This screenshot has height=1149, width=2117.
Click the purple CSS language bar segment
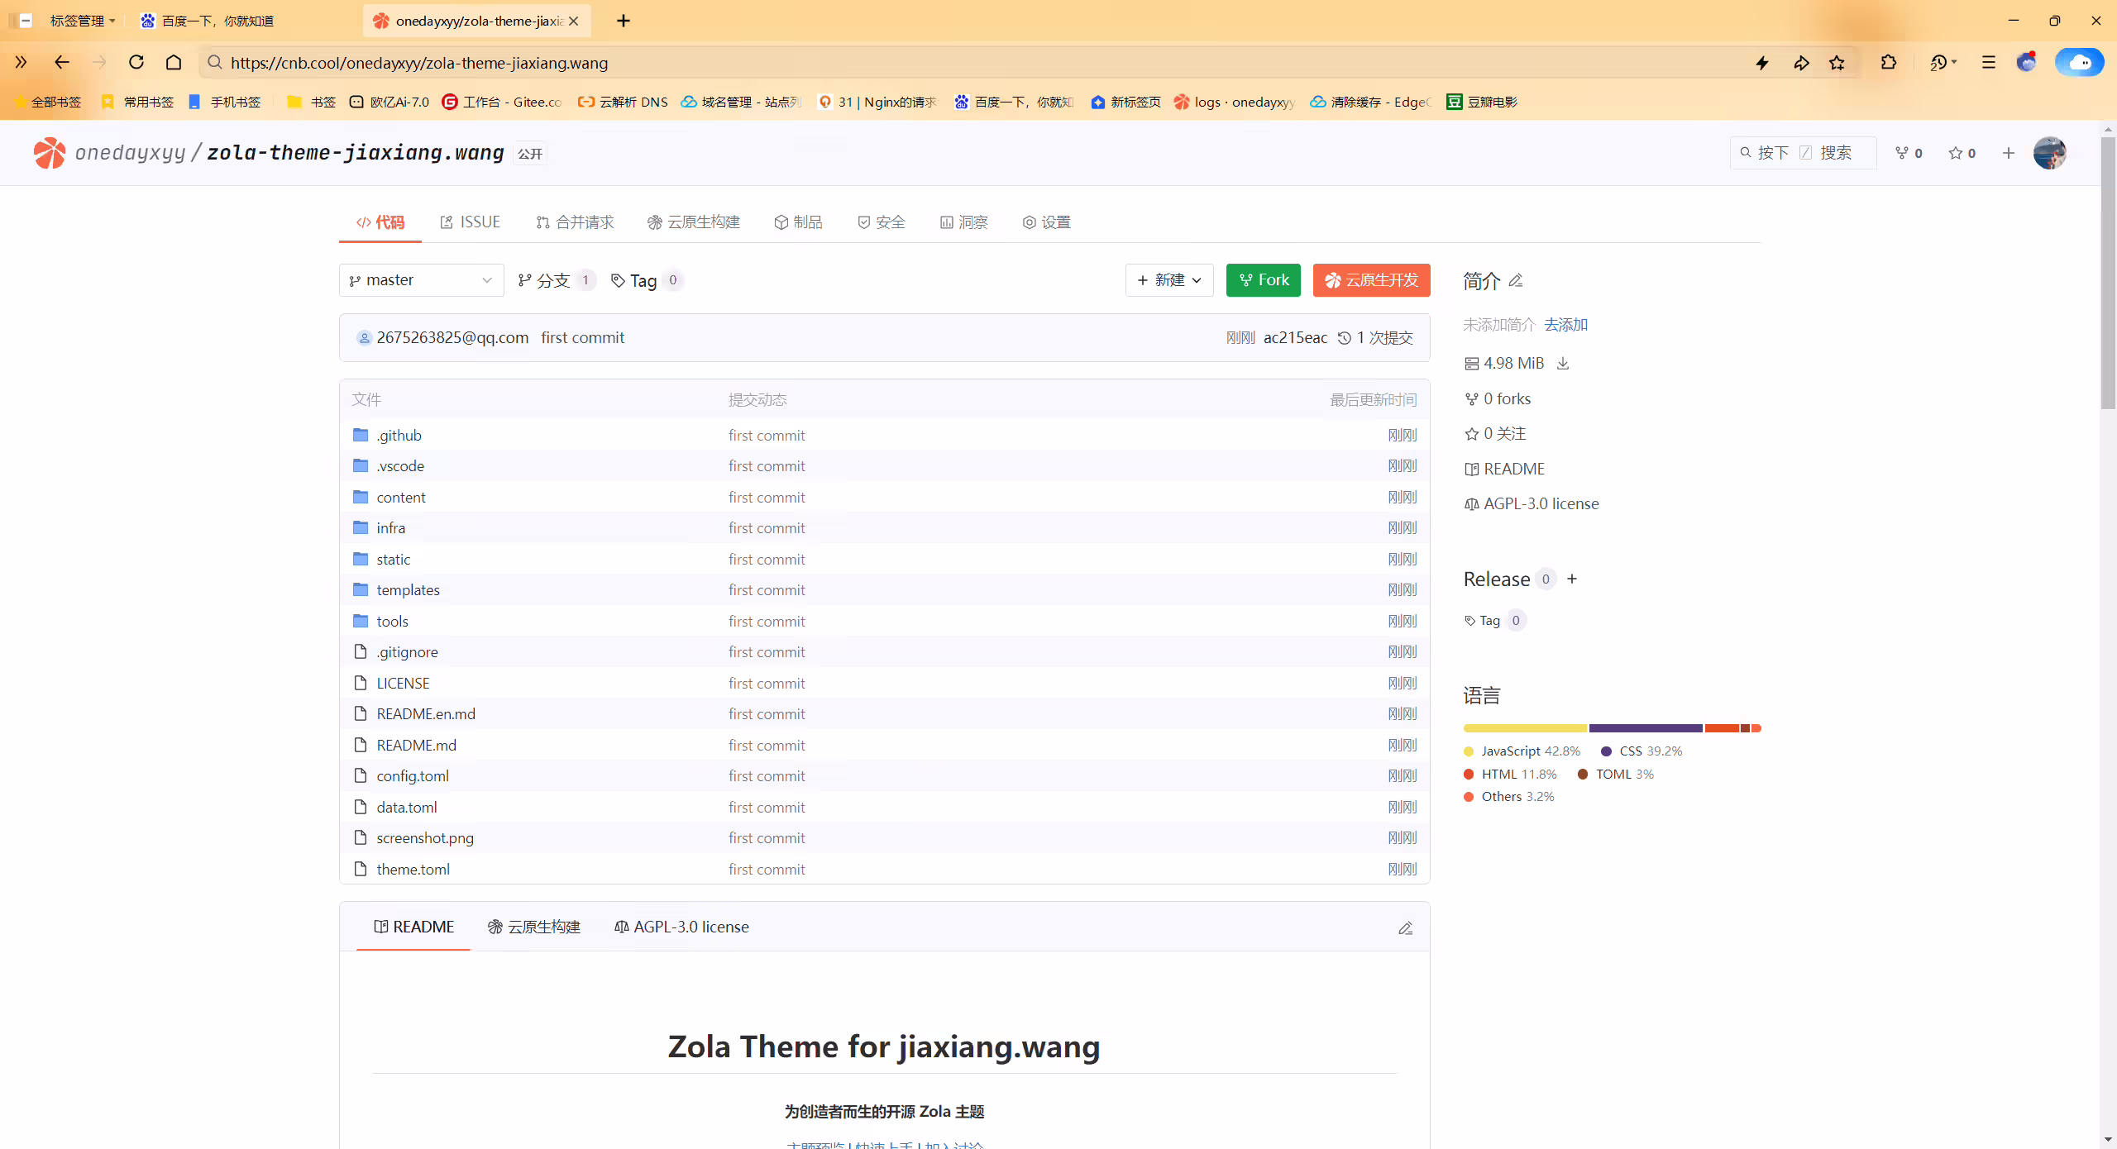click(x=1646, y=728)
